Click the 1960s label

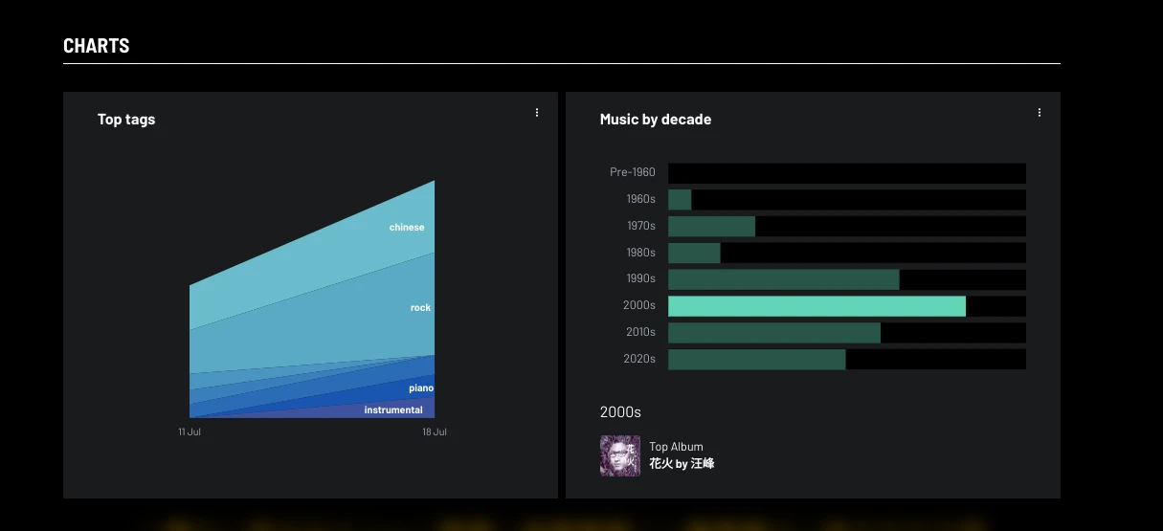click(x=641, y=199)
